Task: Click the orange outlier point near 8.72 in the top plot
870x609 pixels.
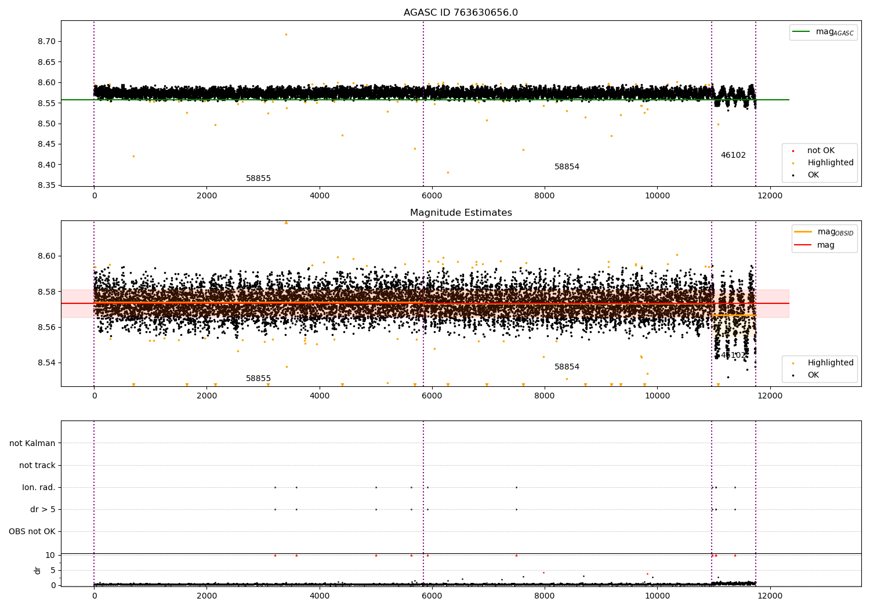Action: [286, 34]
